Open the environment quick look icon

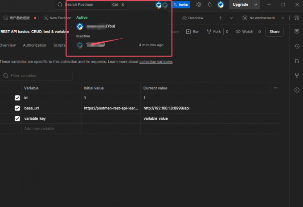click(297, 18)
